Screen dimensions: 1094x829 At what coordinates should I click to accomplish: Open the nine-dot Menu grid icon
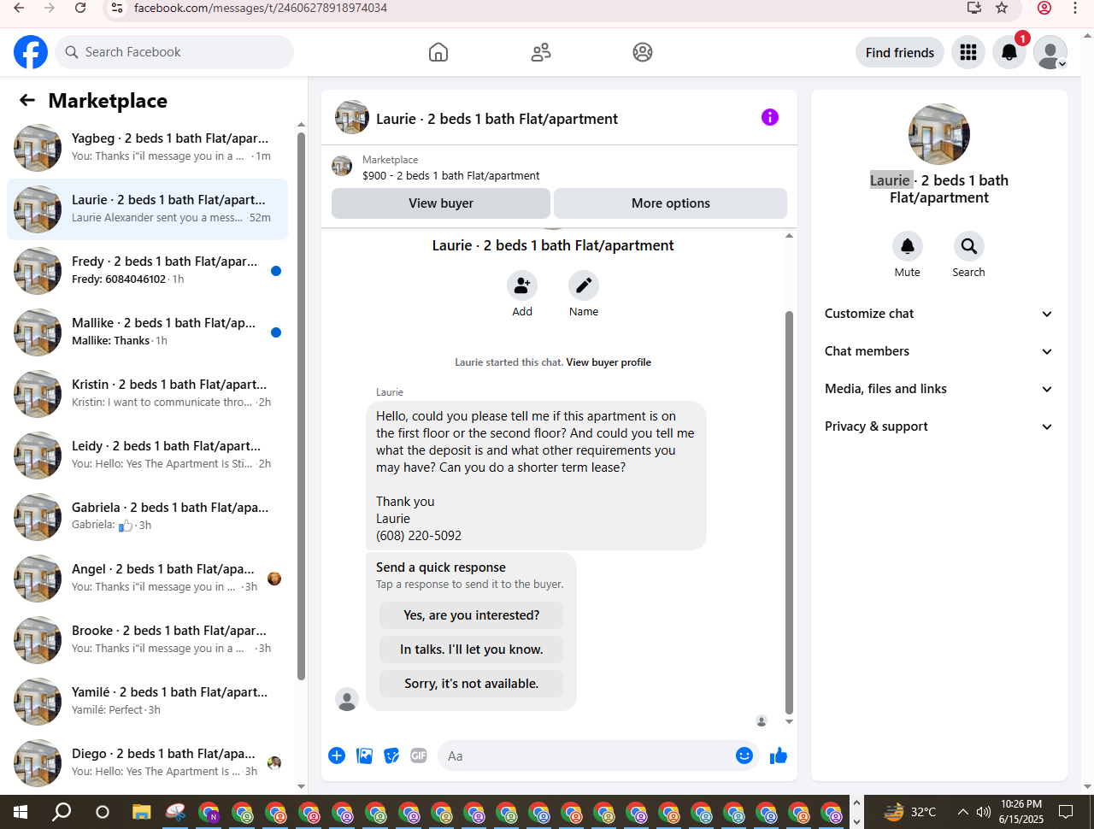(968, 52)
